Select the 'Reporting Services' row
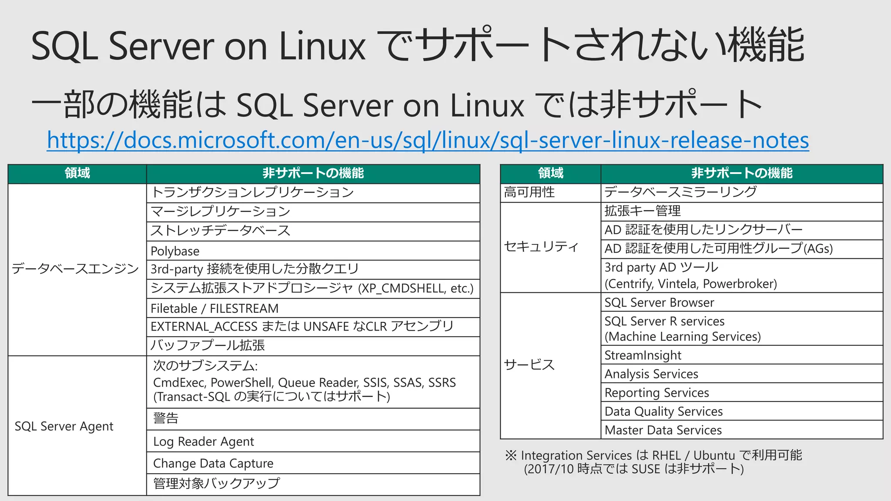This screenshot has width=891, height=501. pos(742,392)
